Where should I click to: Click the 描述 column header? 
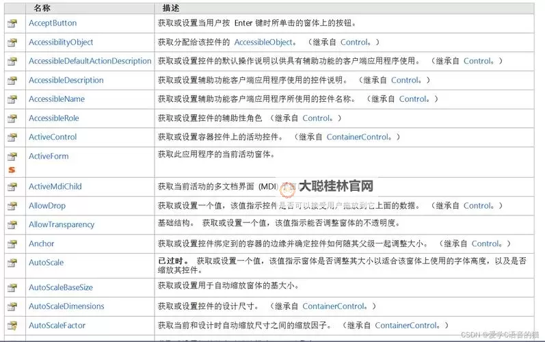click(171, 8)
